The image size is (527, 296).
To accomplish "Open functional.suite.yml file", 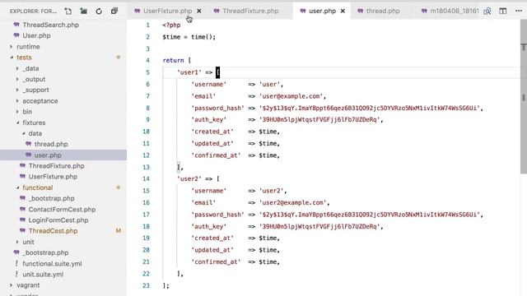I will 52,264.
